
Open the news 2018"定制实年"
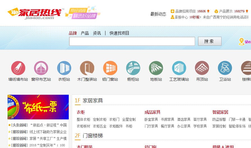[47, 145]
